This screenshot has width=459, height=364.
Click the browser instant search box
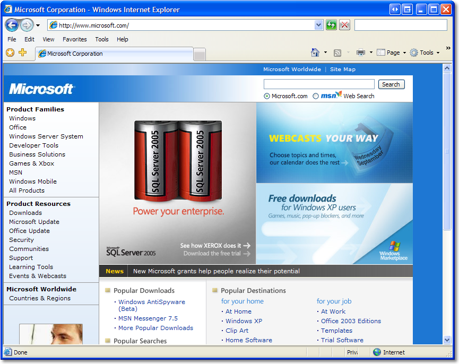tap(401, 25)
